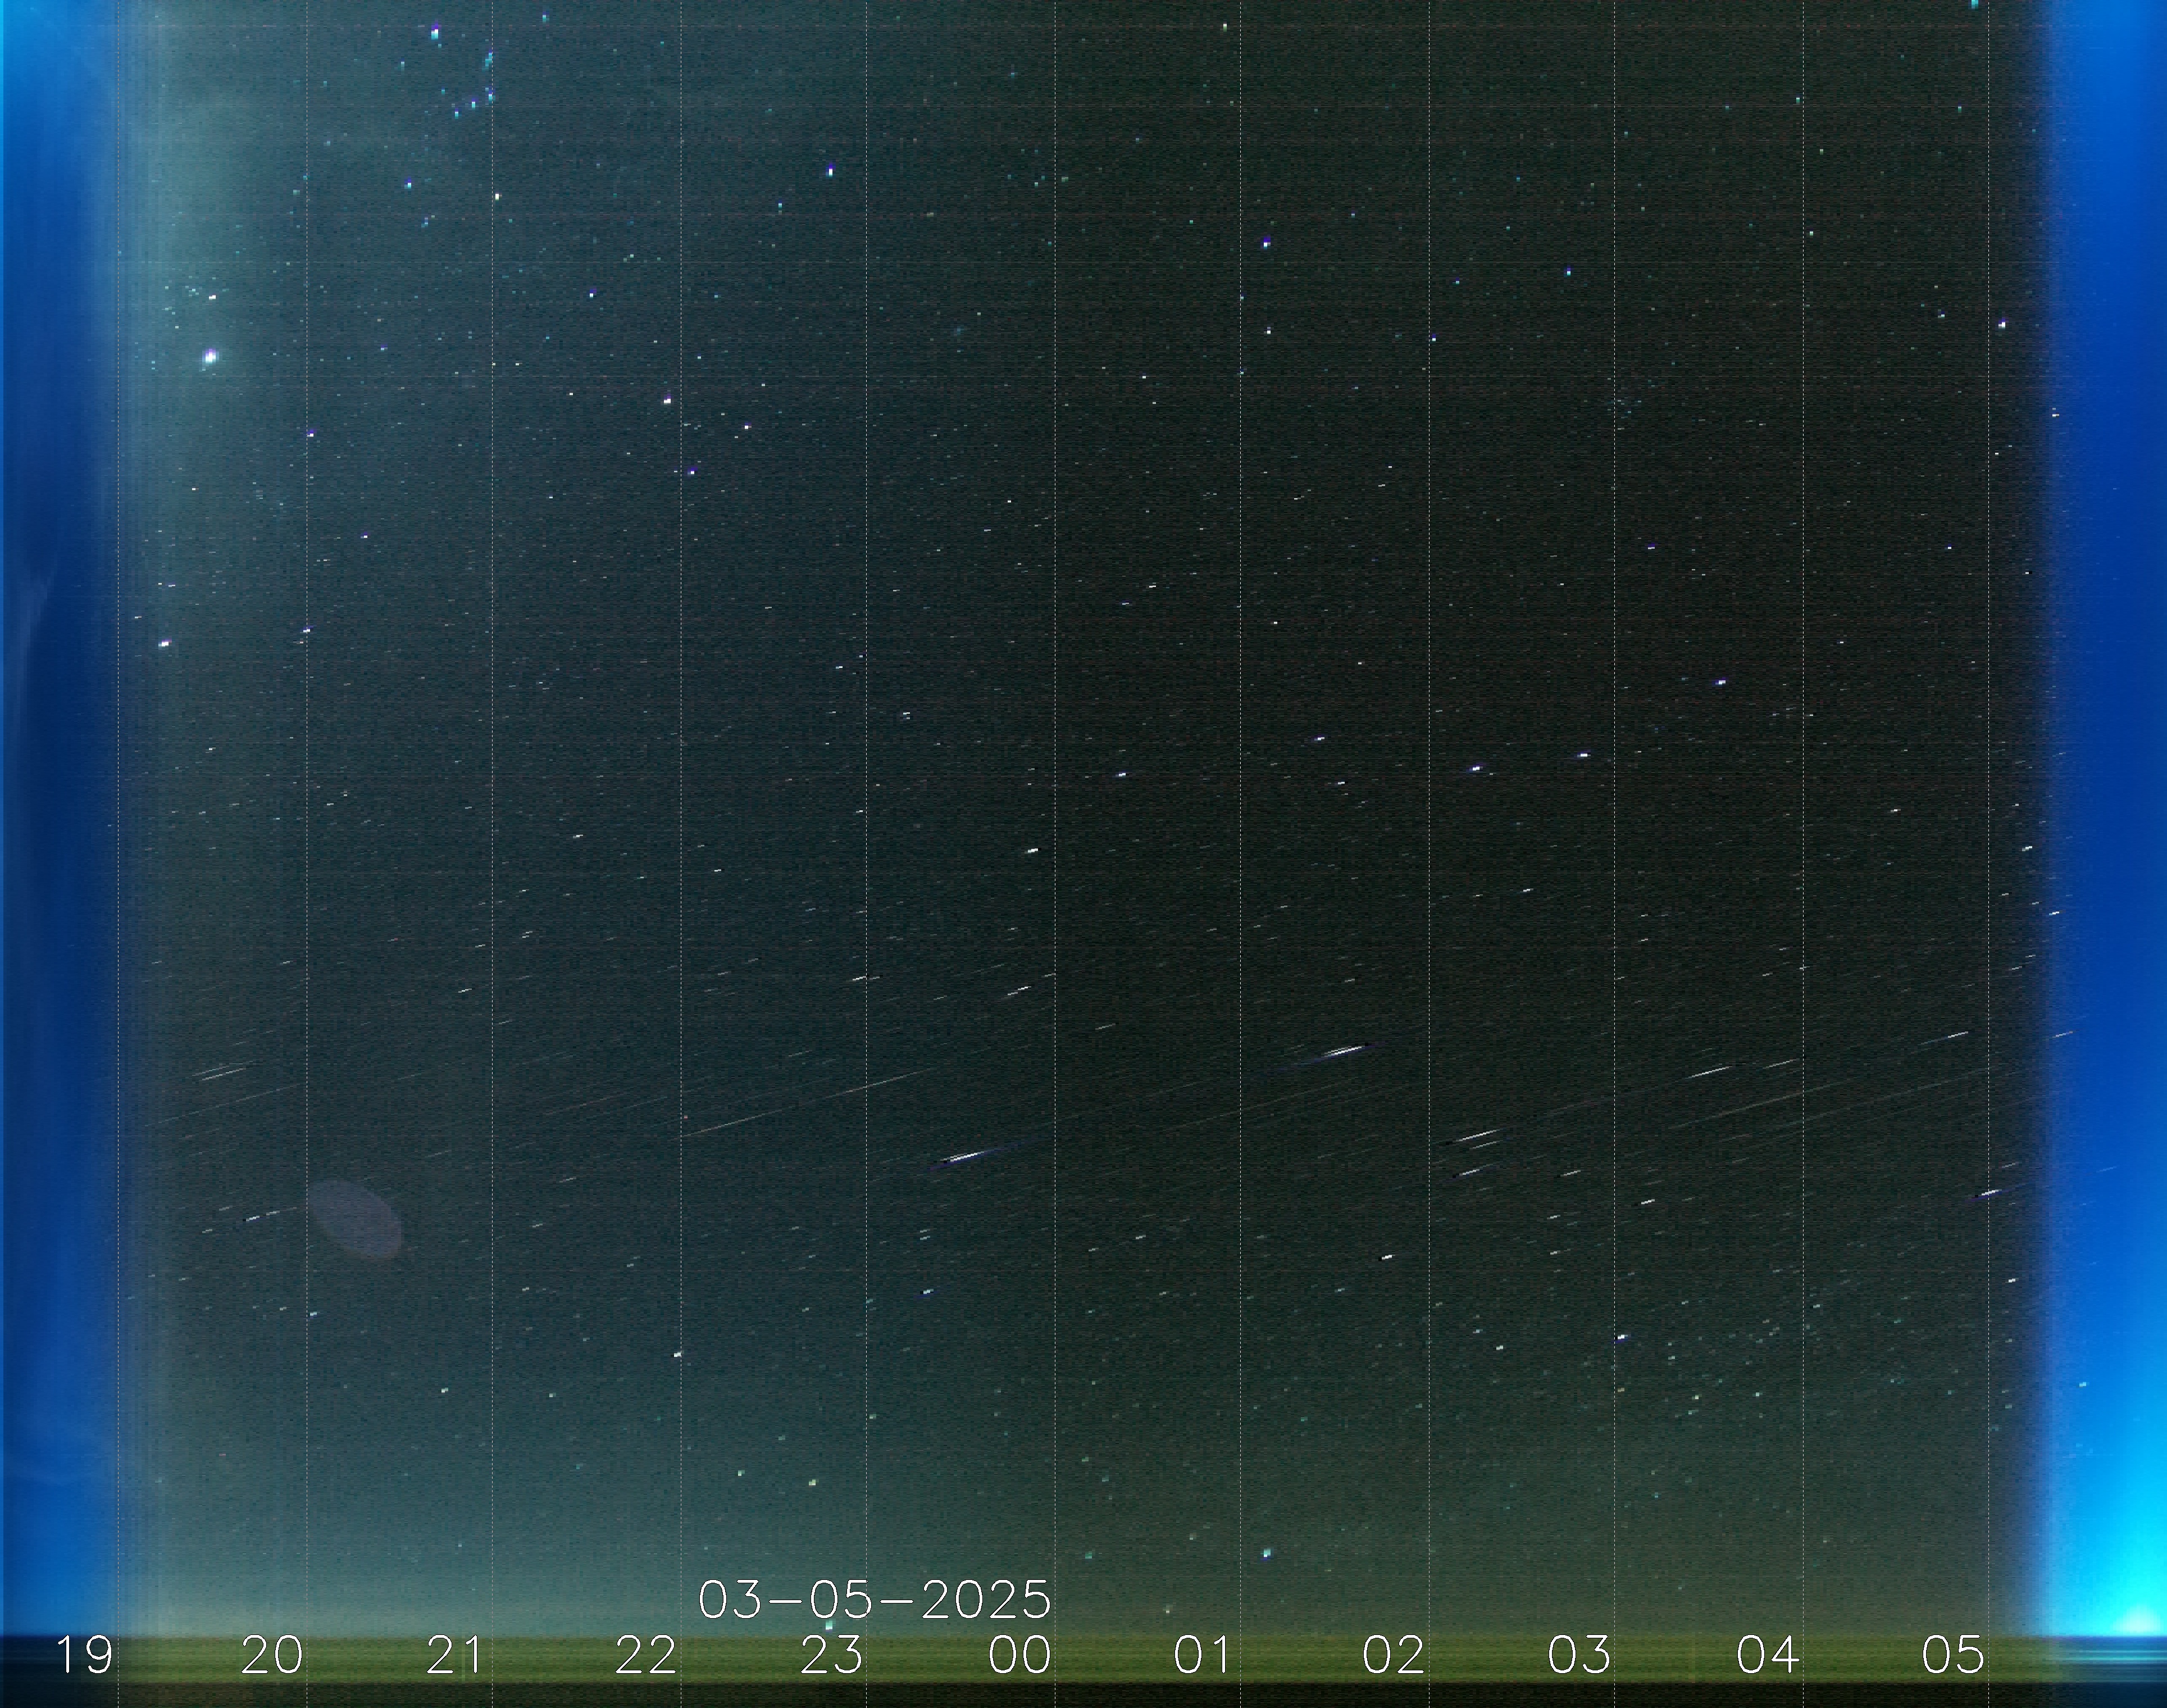The image size is (2167, 1708).
Task: Select the 22 hour marker
Action: [645, 1655]
